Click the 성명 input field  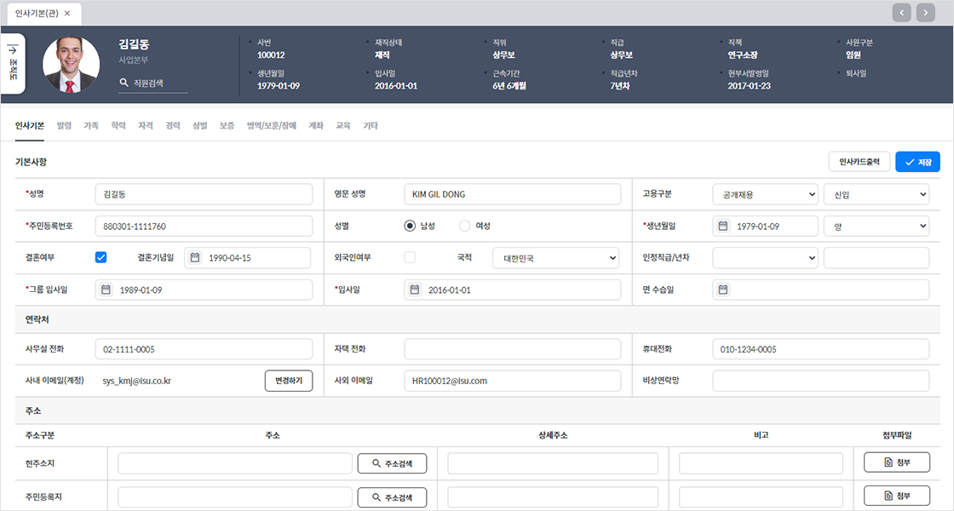[204, 194]
